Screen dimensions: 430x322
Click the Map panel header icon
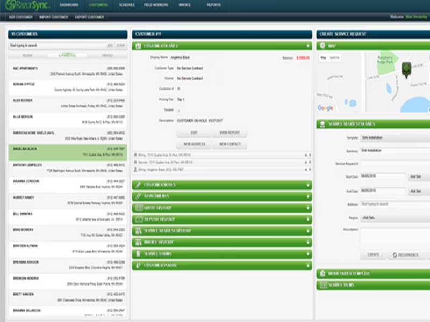323,46
